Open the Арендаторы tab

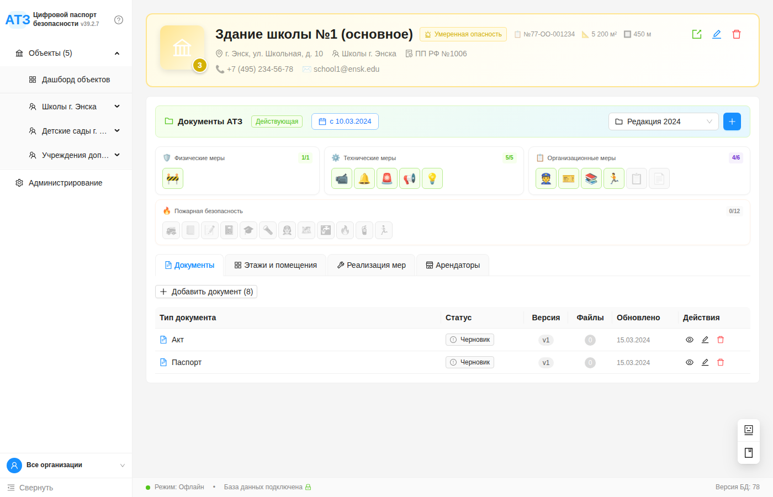coord(452,265)
